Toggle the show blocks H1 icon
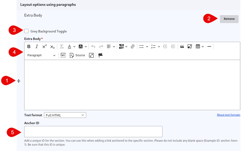241x151 pixels. coord(63,55)
